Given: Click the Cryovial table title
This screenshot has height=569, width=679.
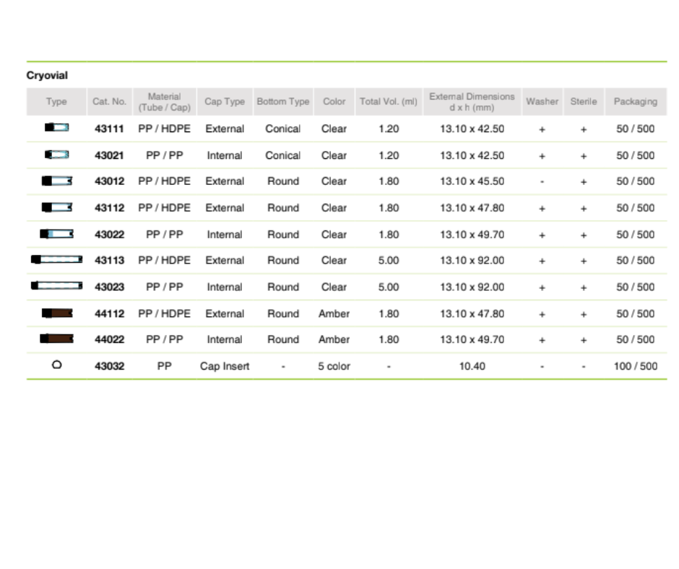Looking at the screenshot, I should [x=47, y=75].
